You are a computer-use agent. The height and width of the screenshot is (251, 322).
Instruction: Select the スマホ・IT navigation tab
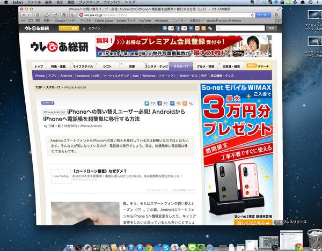tap(181, 66)
